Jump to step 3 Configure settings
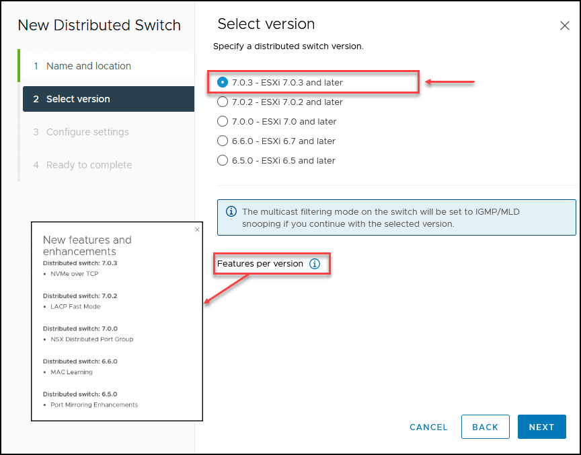The height and width of the screenshot is (455, 581). pyautogui.click(x=108, y=132)
